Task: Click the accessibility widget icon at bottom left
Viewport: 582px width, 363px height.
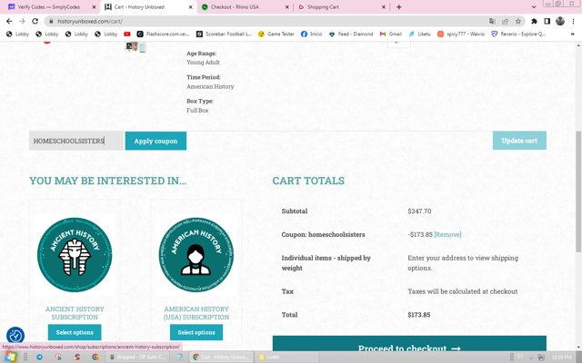Action: [15, 336]
